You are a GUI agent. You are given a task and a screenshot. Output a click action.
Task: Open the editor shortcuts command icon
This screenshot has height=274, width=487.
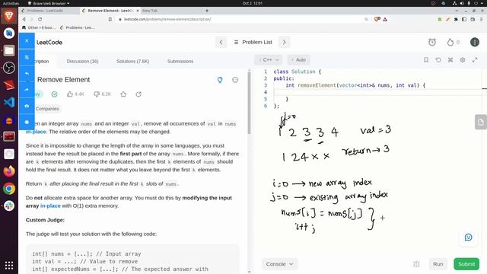point(450,59)
